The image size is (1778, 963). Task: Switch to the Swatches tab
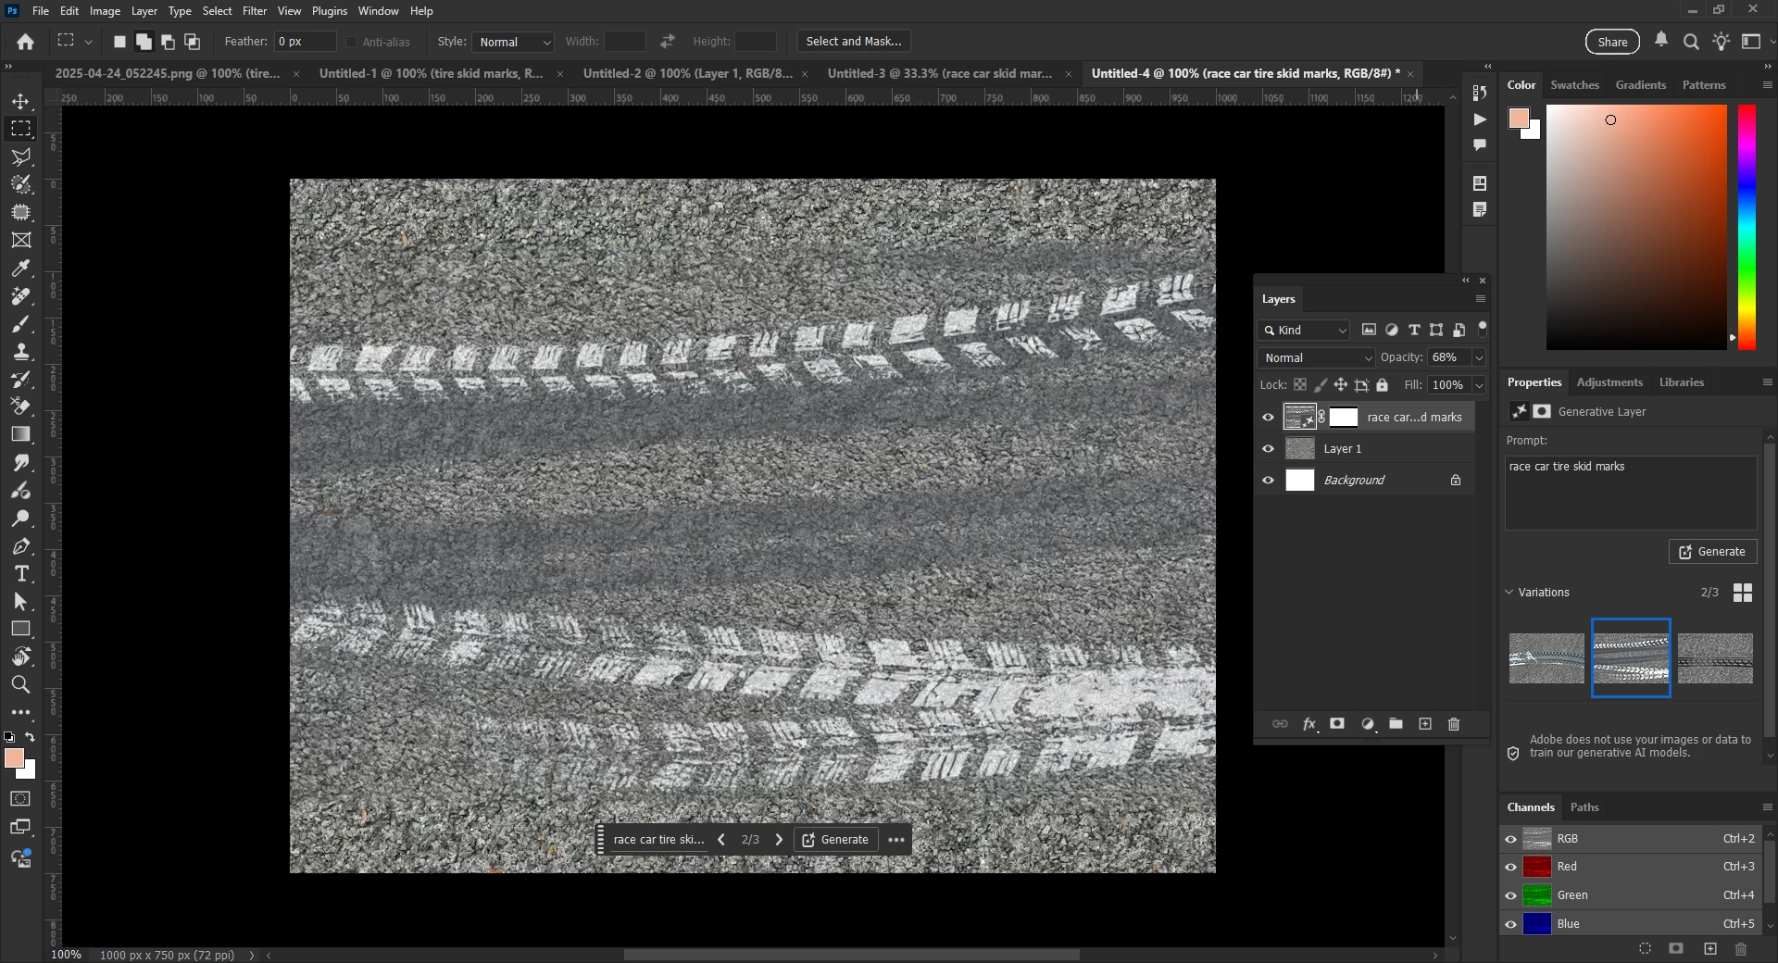click(x=1574, y=85)
